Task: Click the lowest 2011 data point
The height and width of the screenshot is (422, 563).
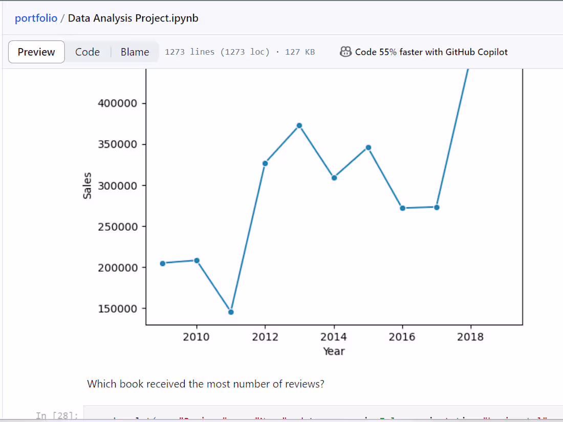Action: [230, 311]
